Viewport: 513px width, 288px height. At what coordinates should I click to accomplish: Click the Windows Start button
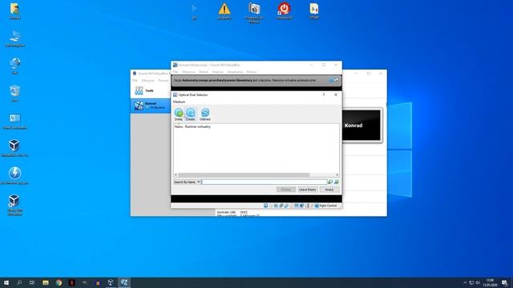(6, 282)
